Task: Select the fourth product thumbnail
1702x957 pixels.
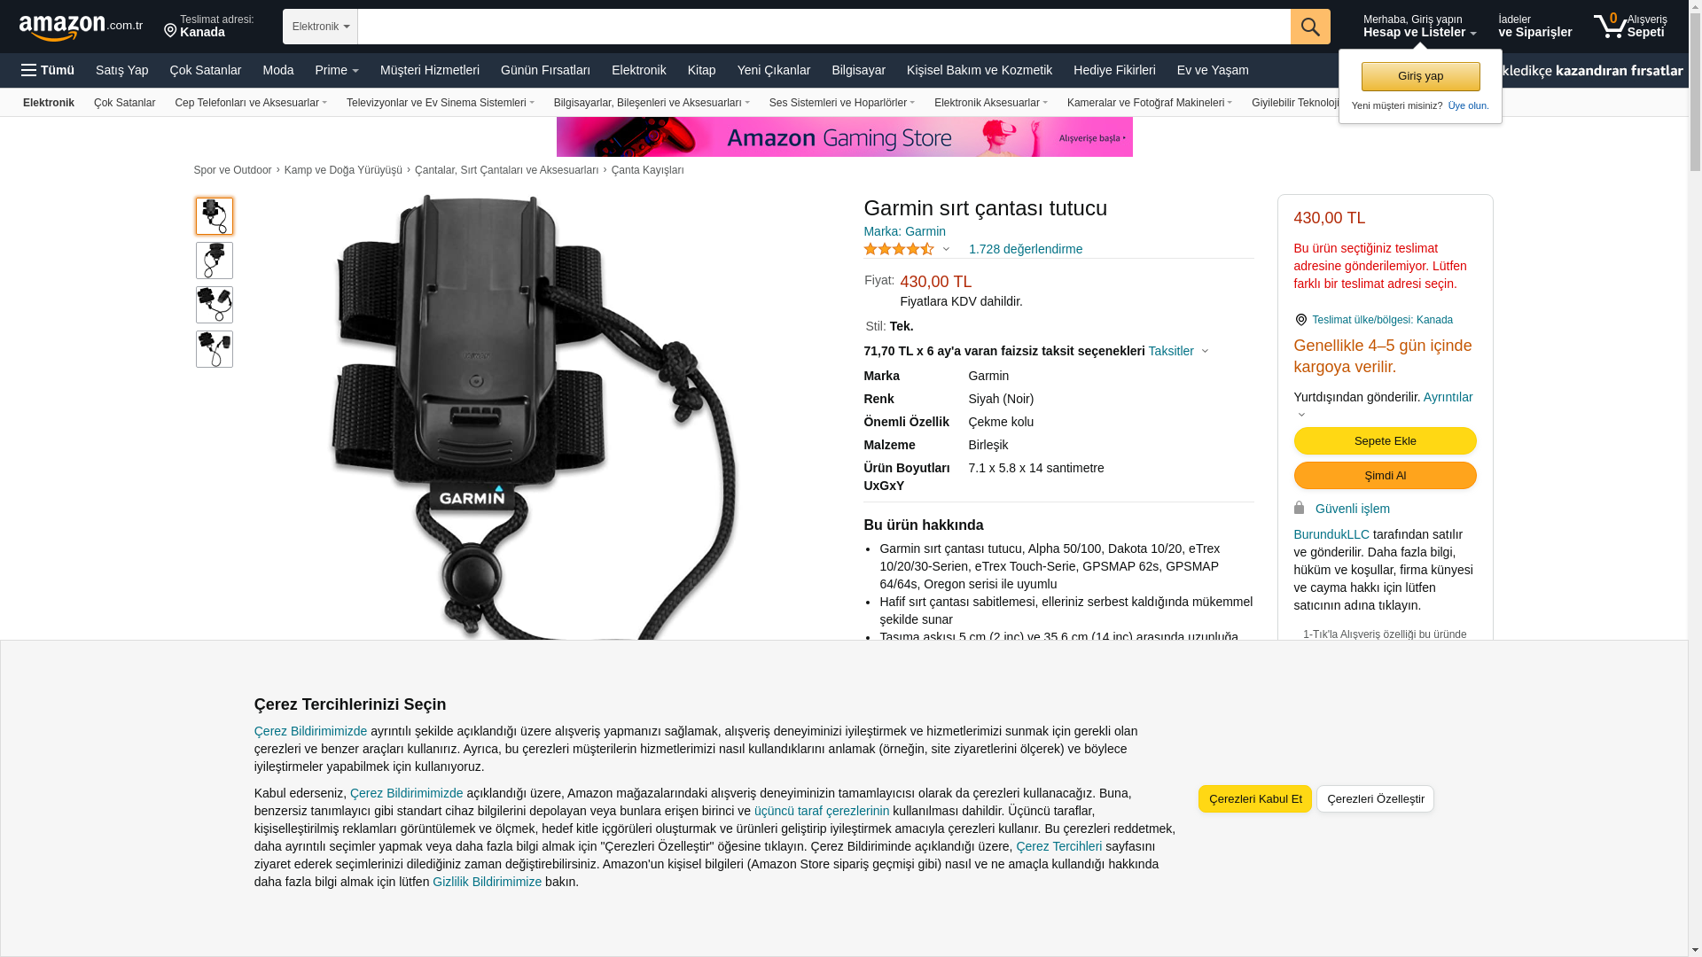Action: pyautogui.click(x=215, y=349)
